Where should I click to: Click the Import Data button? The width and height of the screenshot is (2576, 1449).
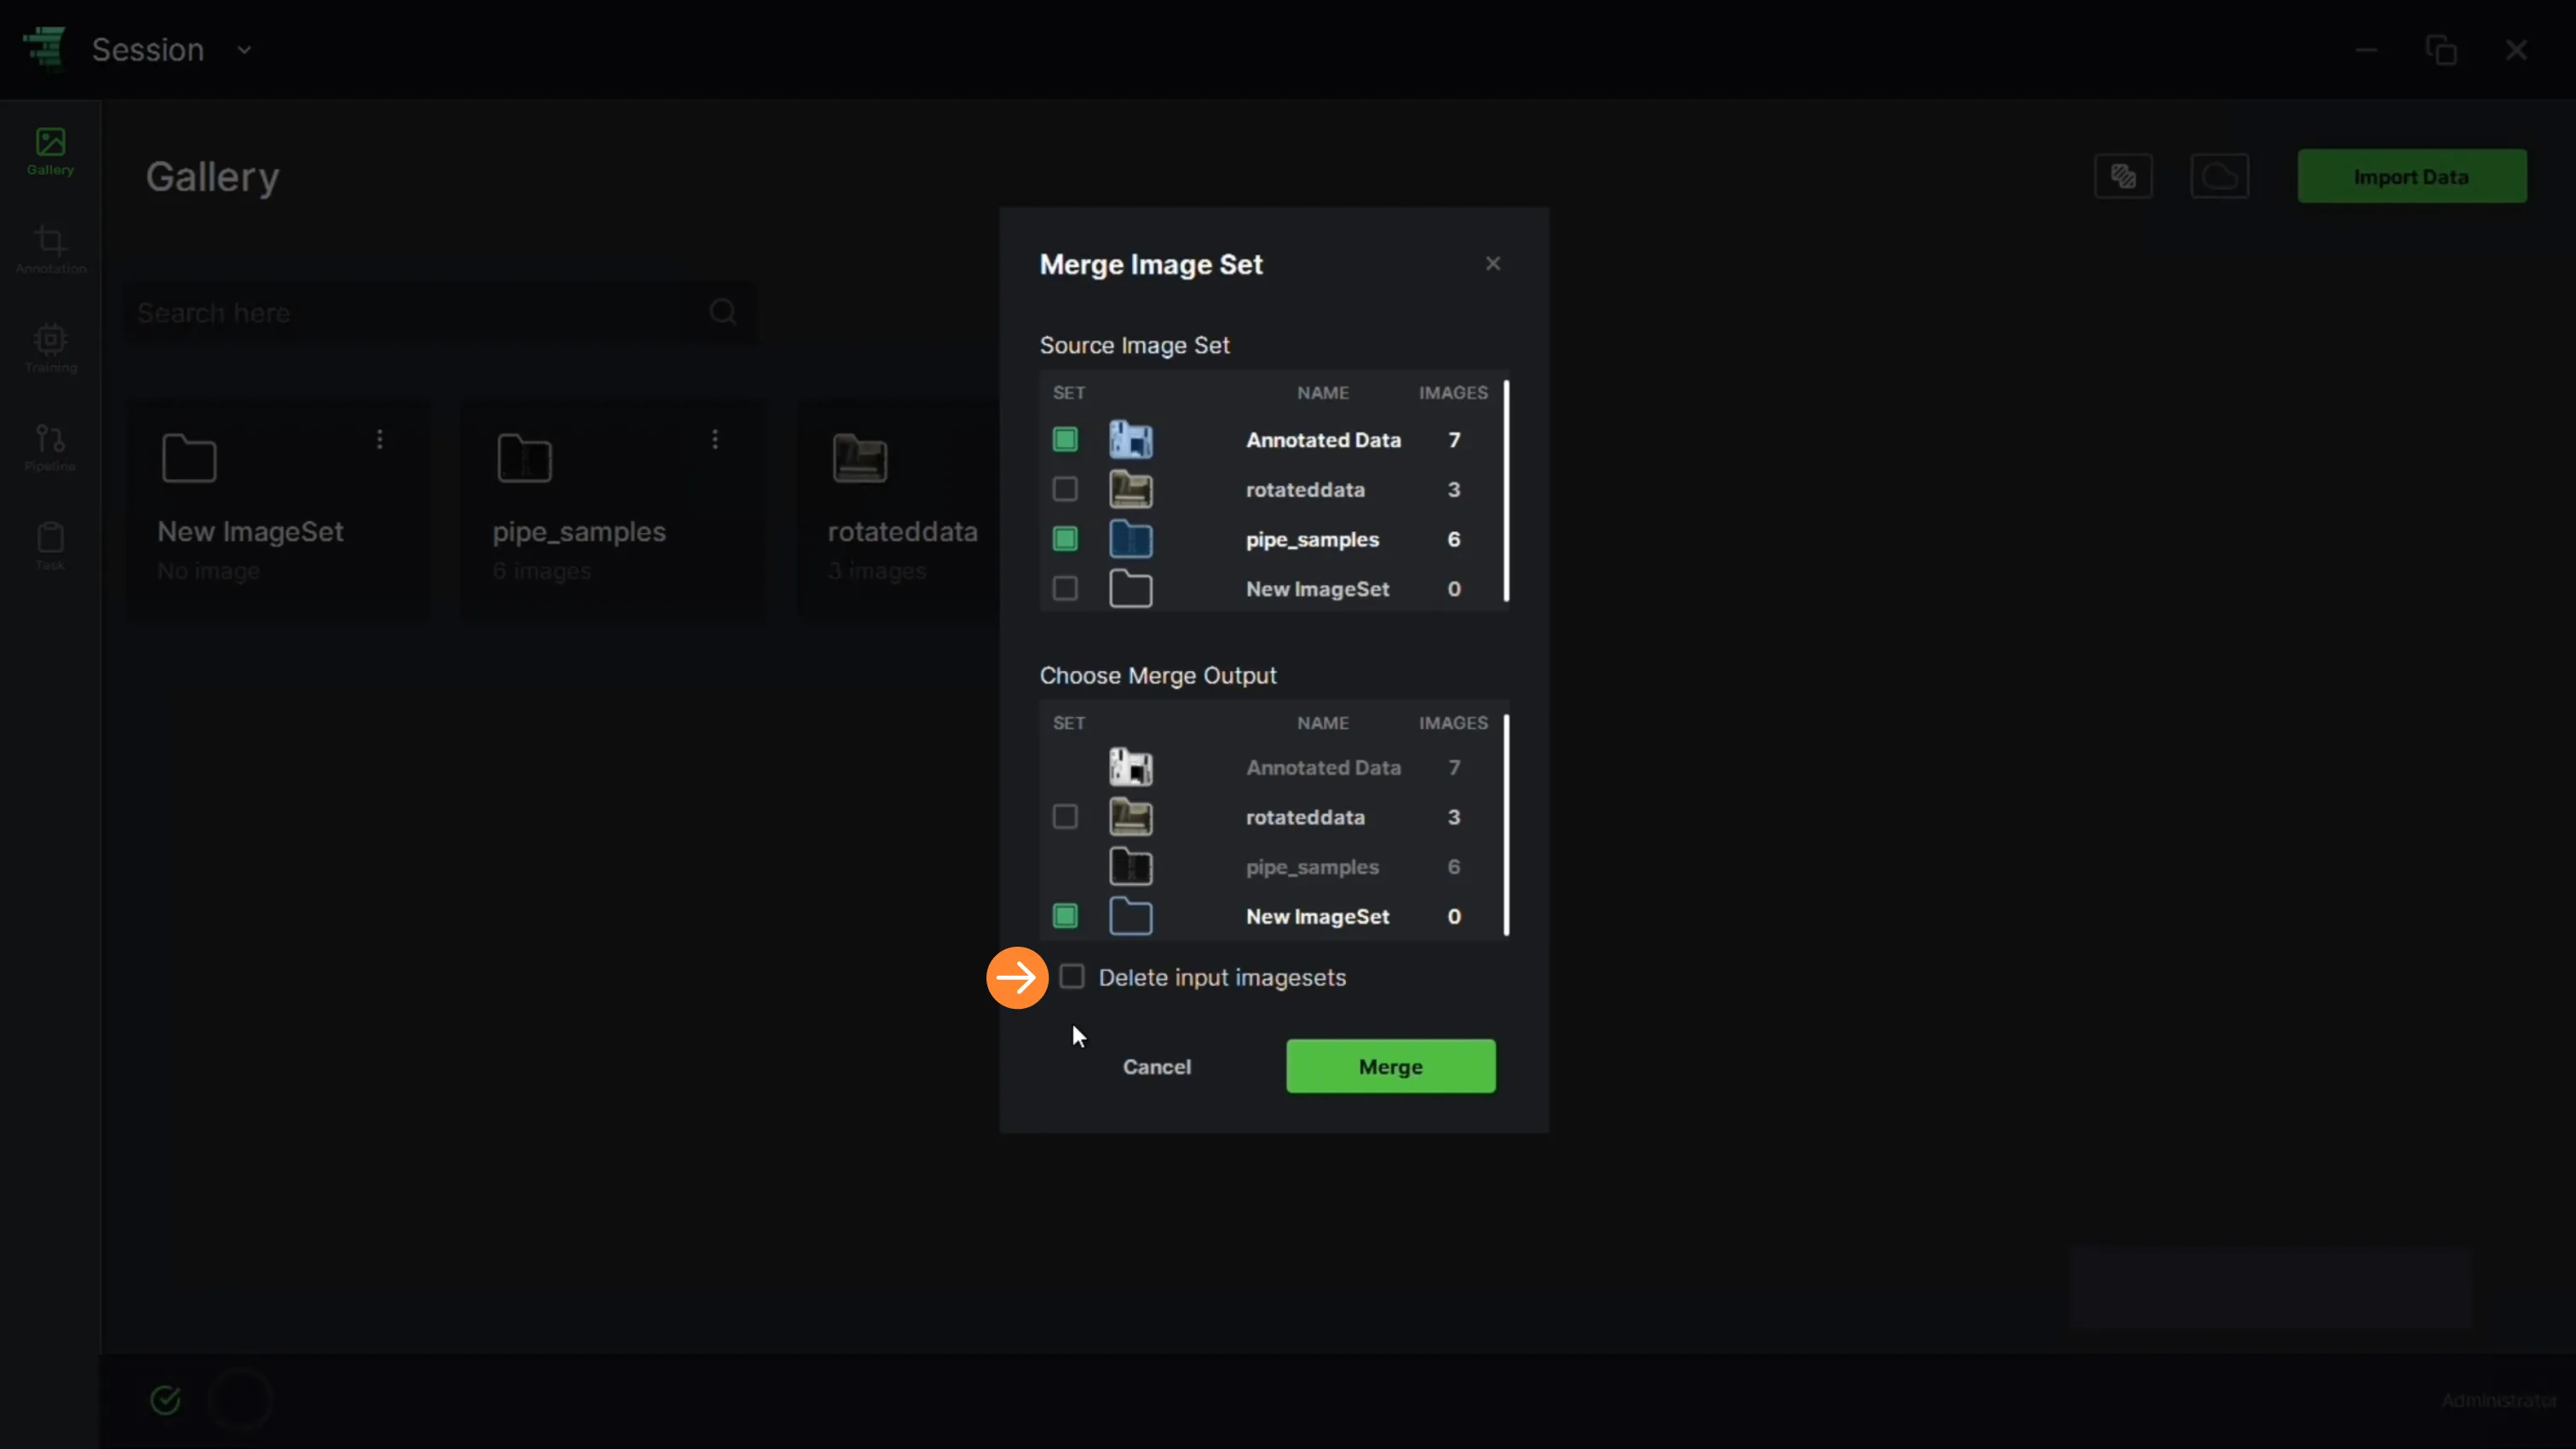(2411, 177)
